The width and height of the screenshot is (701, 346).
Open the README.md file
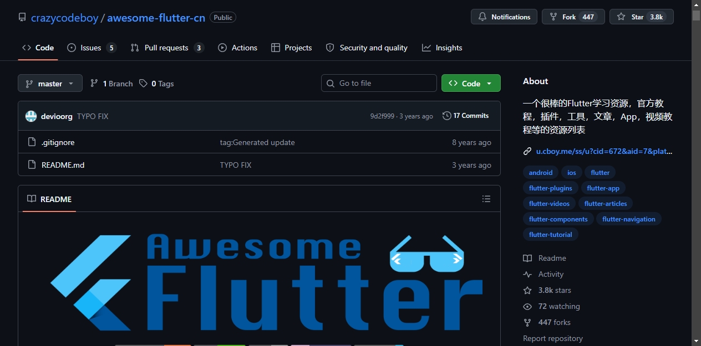click(x=63, y=165)
